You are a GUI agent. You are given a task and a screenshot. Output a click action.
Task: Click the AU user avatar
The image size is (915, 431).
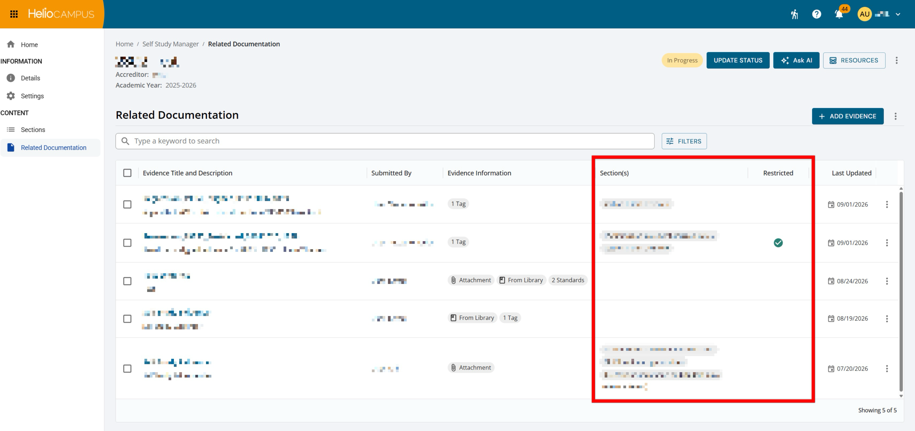click(x=864, y=14)
